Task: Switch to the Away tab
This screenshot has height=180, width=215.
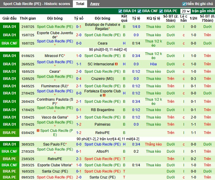Action: [x=95, y=4]
